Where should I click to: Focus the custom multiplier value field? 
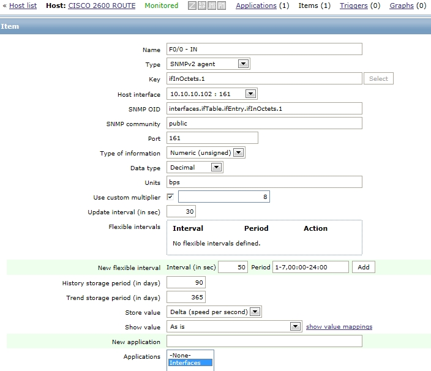point(224,197)
